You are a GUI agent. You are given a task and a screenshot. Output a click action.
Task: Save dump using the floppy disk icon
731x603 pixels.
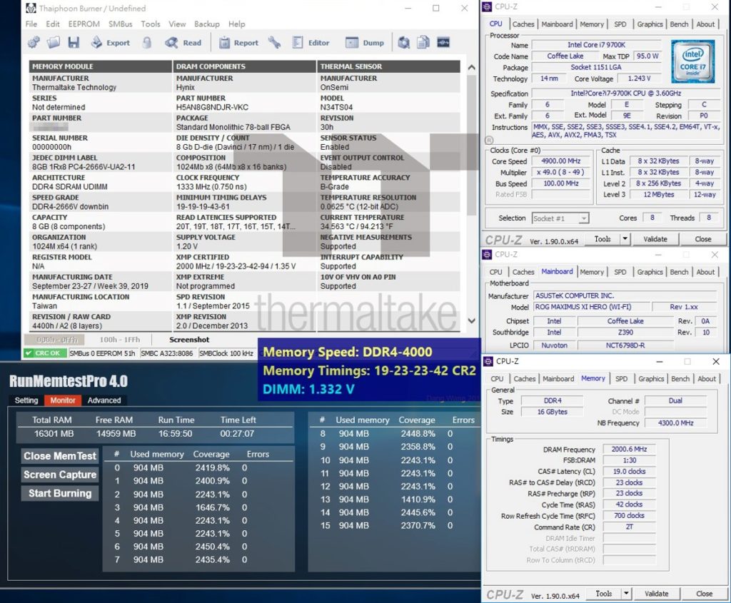(x=74, y=42)
